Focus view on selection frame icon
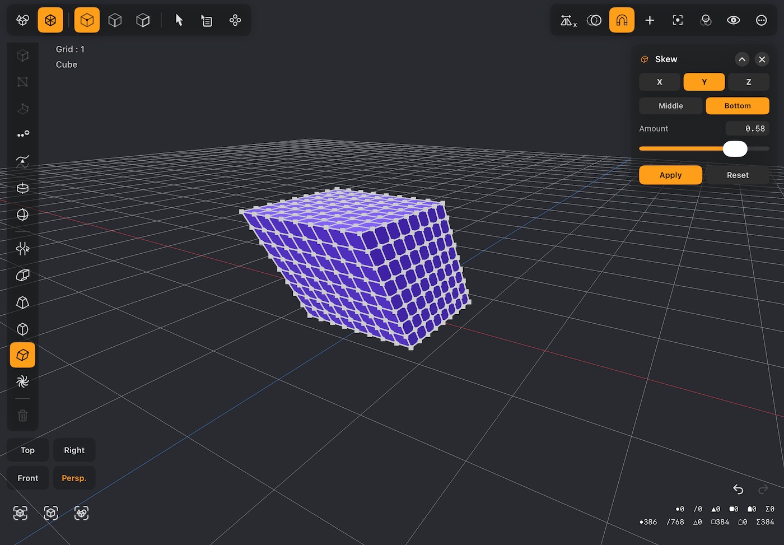Screen dimensions: 784x545 pos(678,20)
